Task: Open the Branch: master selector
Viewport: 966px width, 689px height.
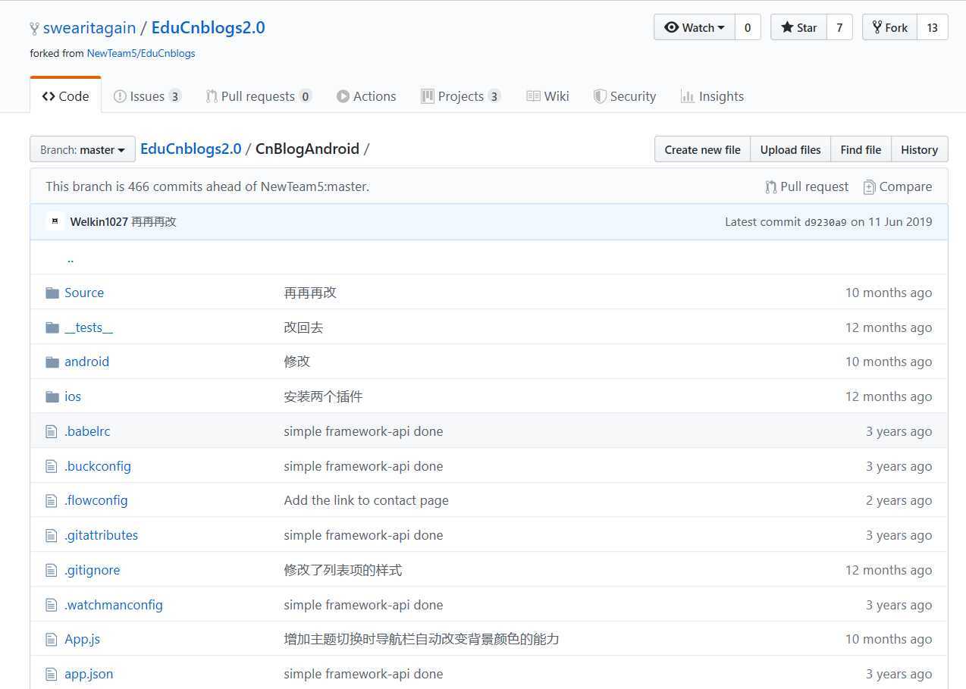Action: [83, 149]
